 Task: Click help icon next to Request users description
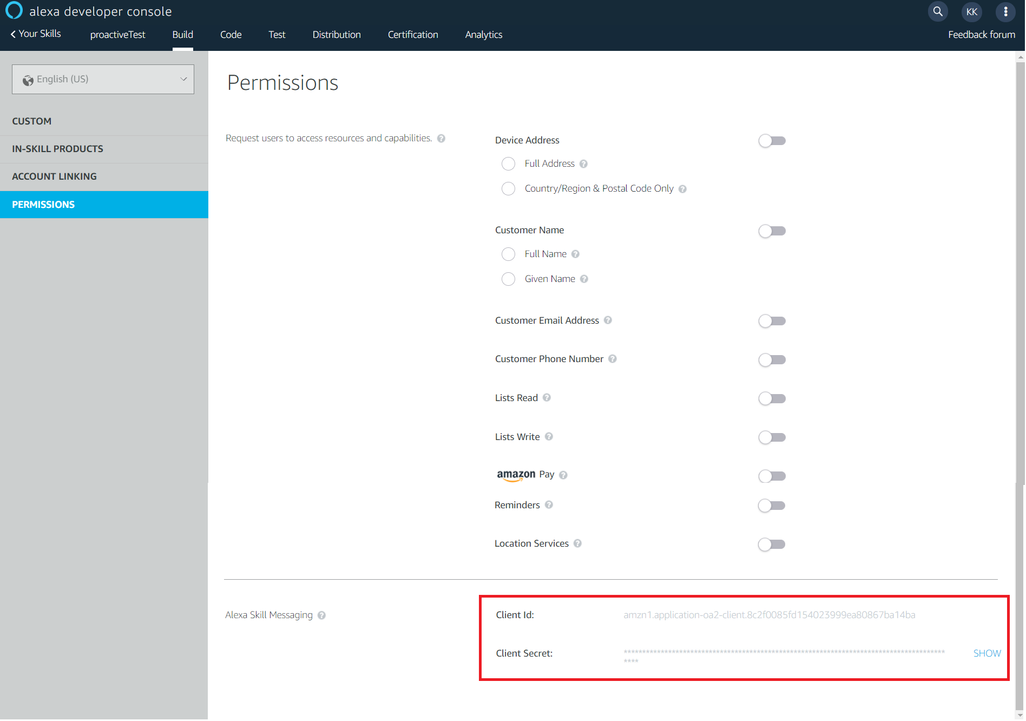441,139
